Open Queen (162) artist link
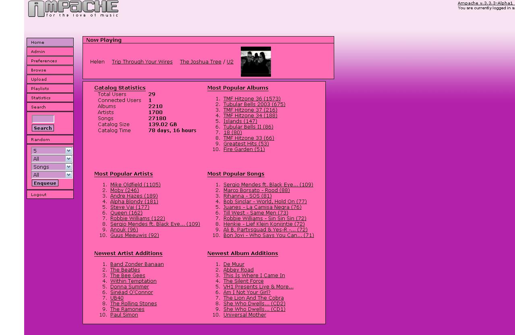The image size is (515, 335). (x=126, y=213)
